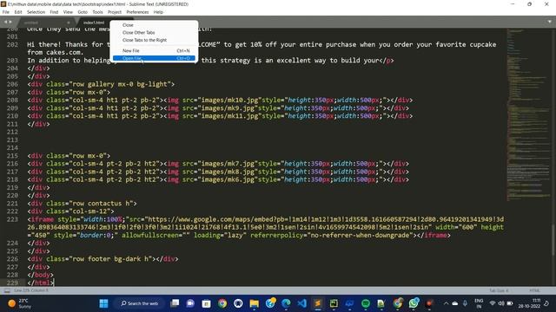556x312 pixels.
Task: Show hidden system tray icons
Action: [x=446, y=303]
